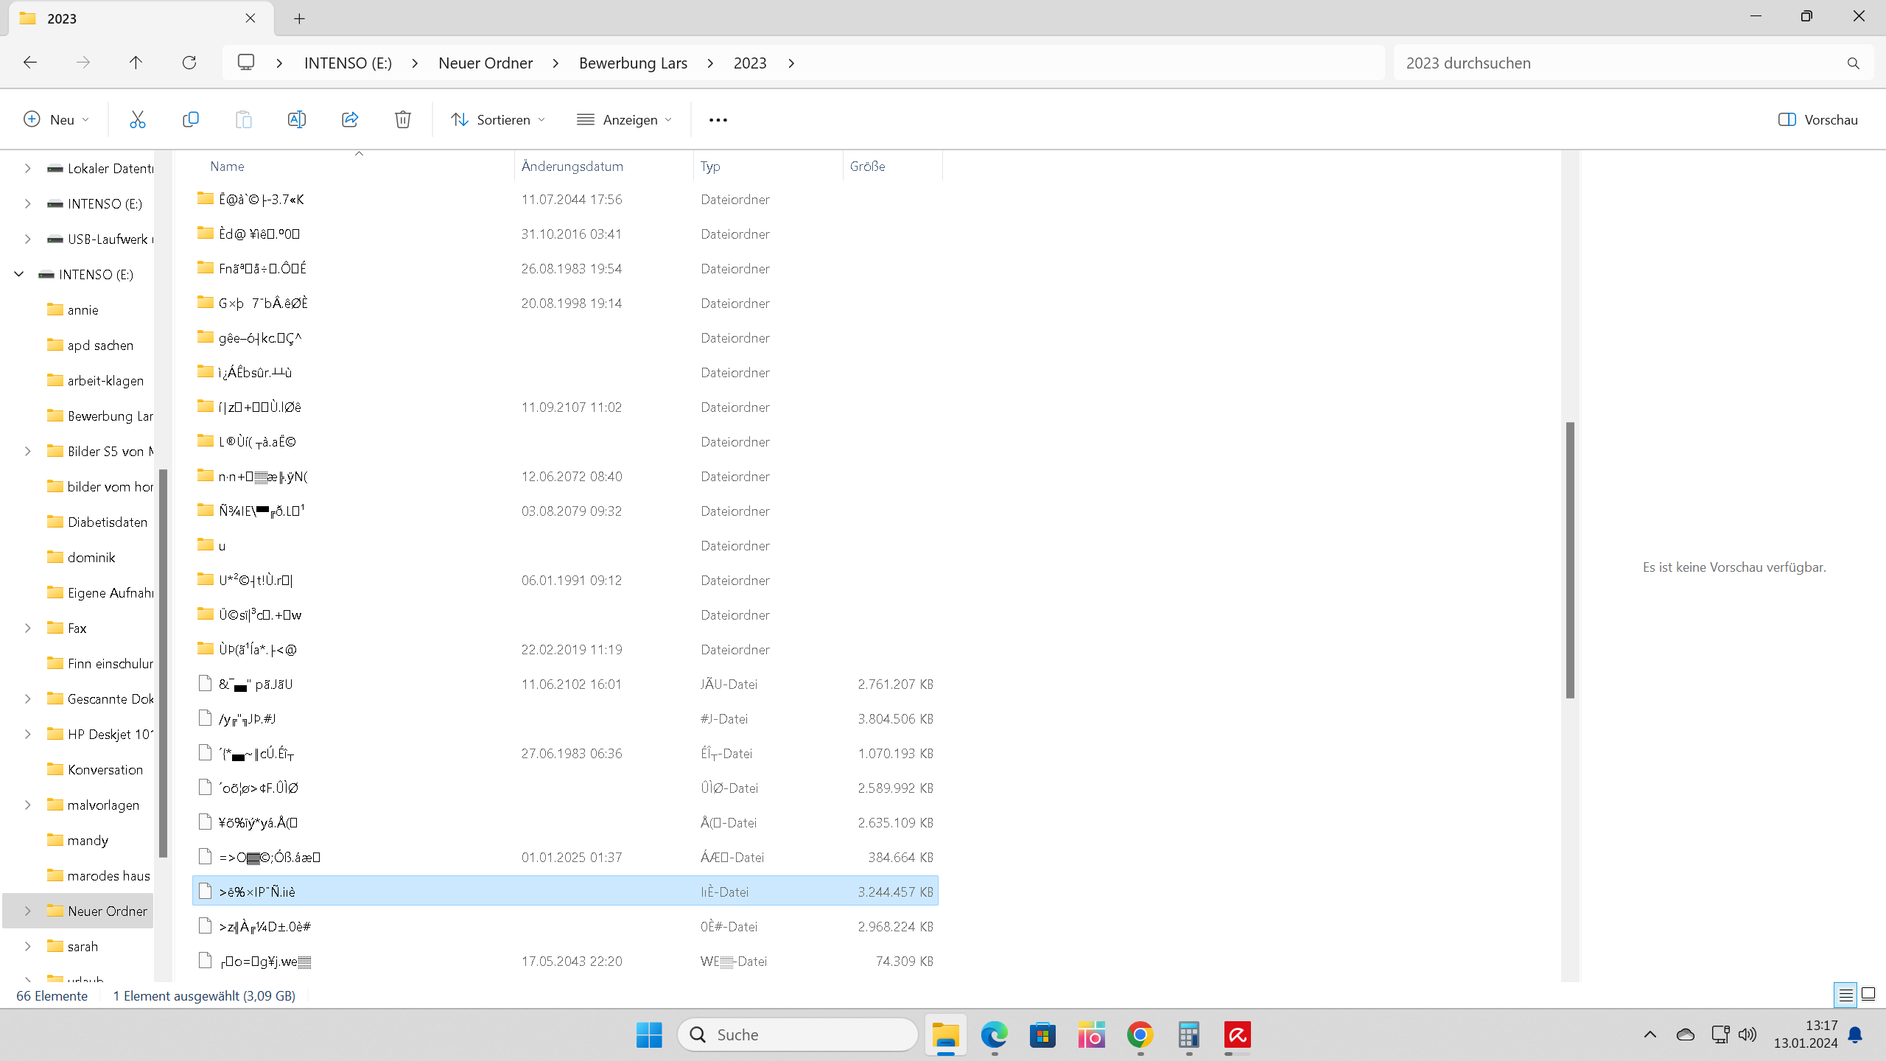The height and width of the screenshot is (1061, 1886).
Task: Switch to details list view icon
Action: (1845, 995)
